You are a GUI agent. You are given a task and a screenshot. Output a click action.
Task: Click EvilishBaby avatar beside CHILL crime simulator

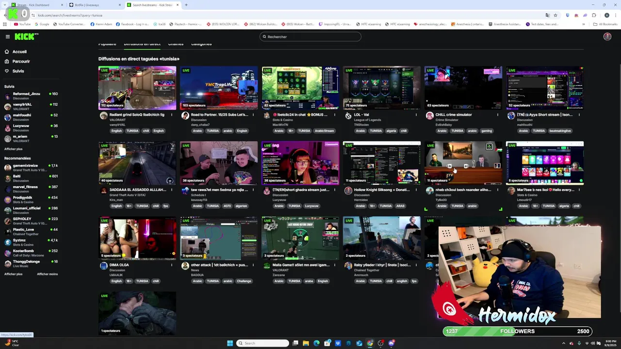(x=429, y=116)
